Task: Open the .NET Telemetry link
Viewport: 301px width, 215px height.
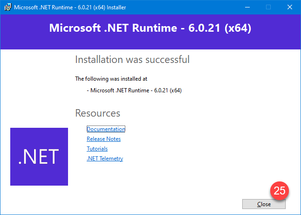Action: [105, 159]
